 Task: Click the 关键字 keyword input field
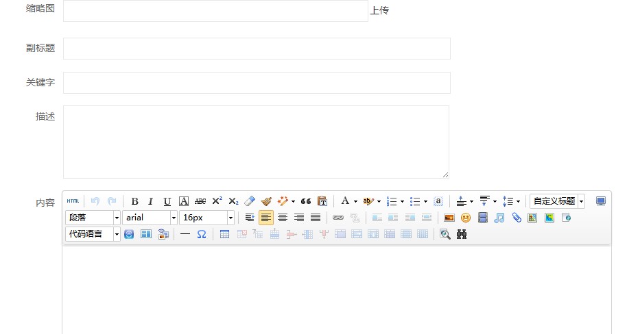(x=257, y=83)
